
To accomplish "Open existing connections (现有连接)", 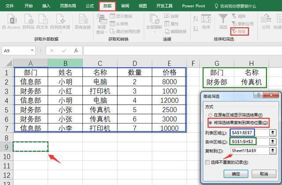I will (x=83, y=22).
